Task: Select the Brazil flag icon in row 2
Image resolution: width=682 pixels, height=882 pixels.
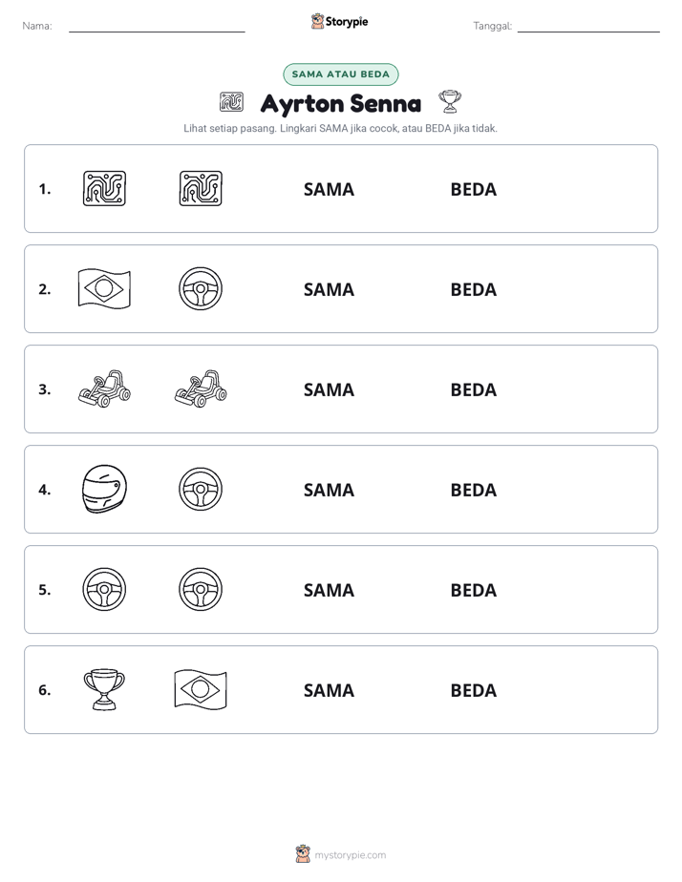Action: 104,288
